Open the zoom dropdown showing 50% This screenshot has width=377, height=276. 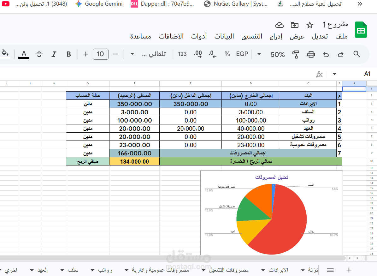pos(277,54)
